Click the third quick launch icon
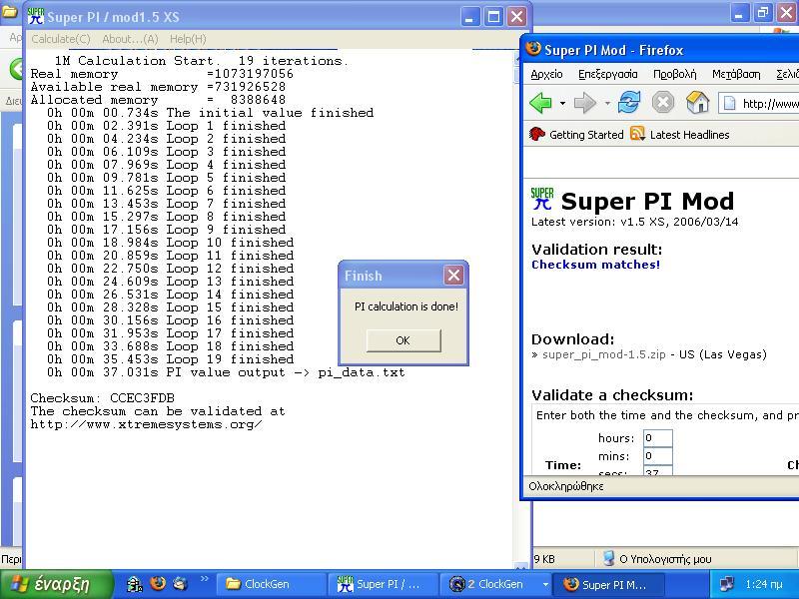 [x=180, y=583]
